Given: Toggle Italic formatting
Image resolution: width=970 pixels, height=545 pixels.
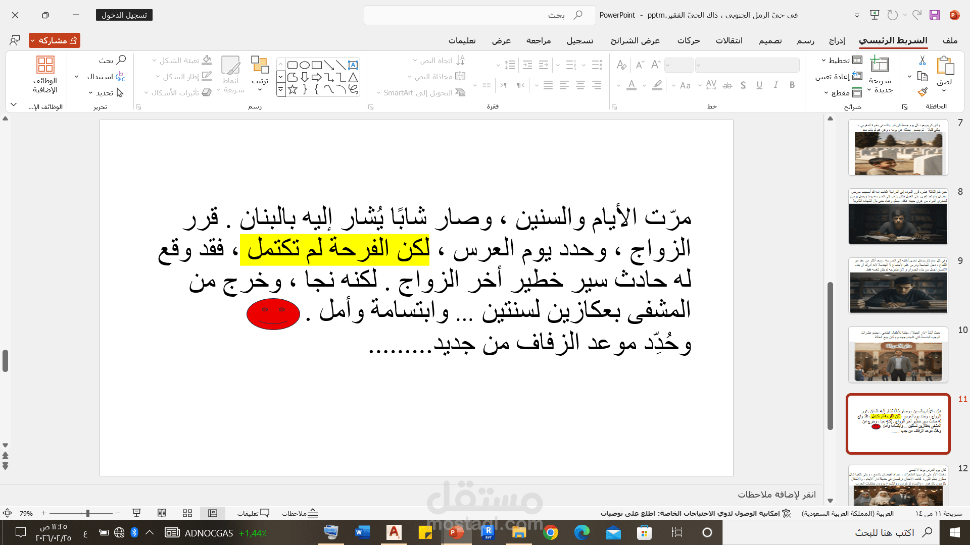Looking at the screenshot, I should point(775,85).
